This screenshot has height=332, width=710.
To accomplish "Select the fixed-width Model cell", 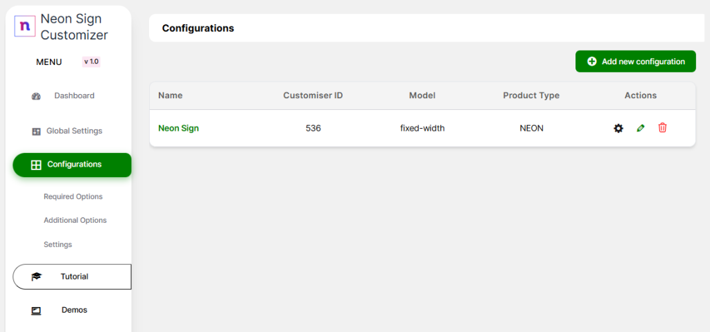I will [x=422, y=128].
